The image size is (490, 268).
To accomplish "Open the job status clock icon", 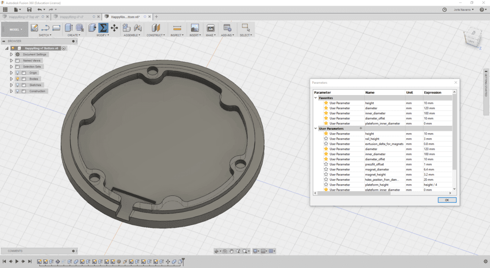I will click(444, 10).
